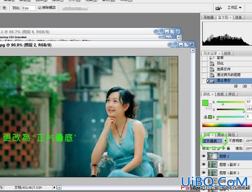
Task: Click the scroll-left arrow in the status bar
Action: [59, 187]
